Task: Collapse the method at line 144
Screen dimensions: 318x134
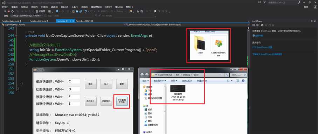Action: click(x=16, y=35)
